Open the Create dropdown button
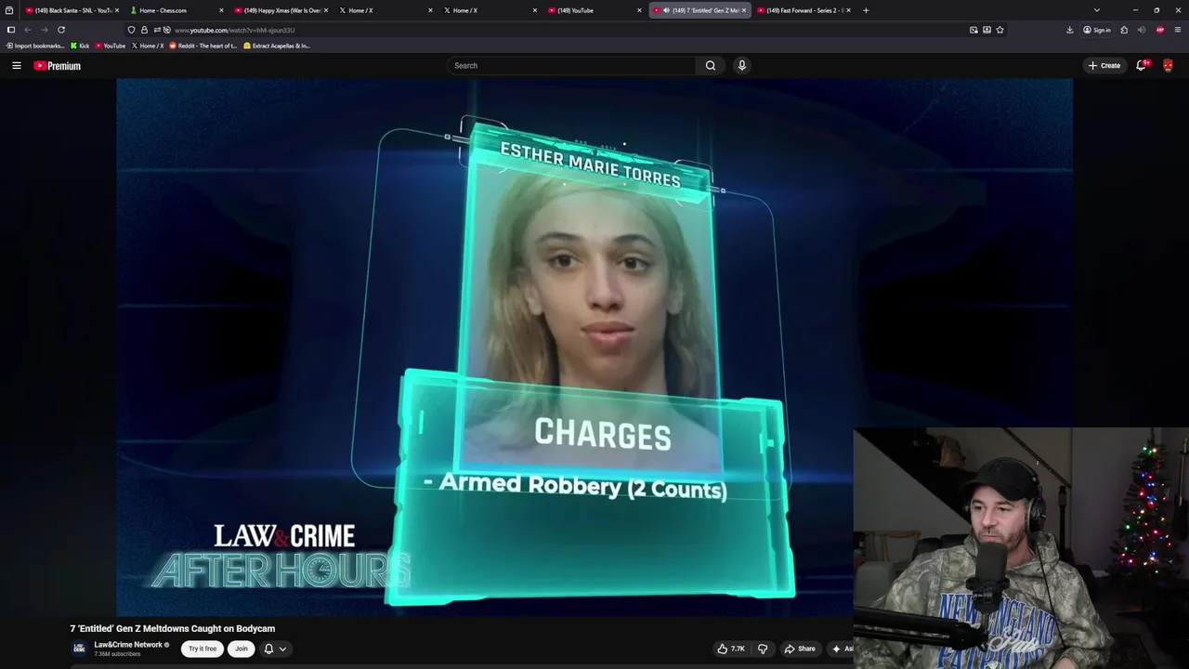Viewport: 1189px width, 669px height. pyautogui.click(x=1104, y=66)
